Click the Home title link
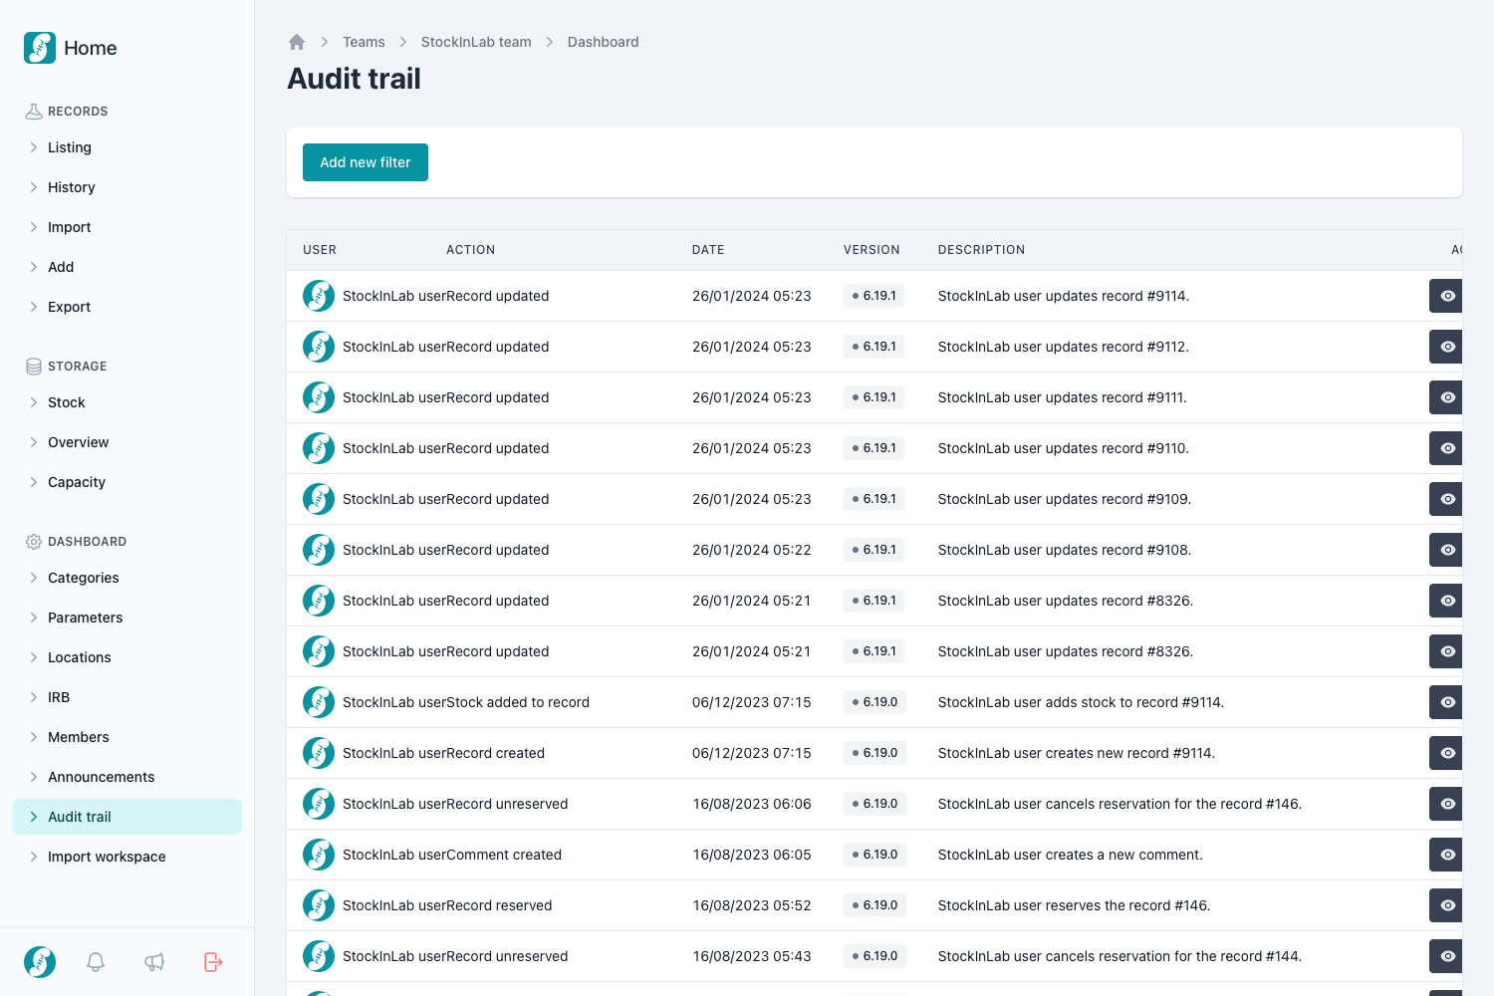This screenshot has width=1494, height=996. coord(91,48)
